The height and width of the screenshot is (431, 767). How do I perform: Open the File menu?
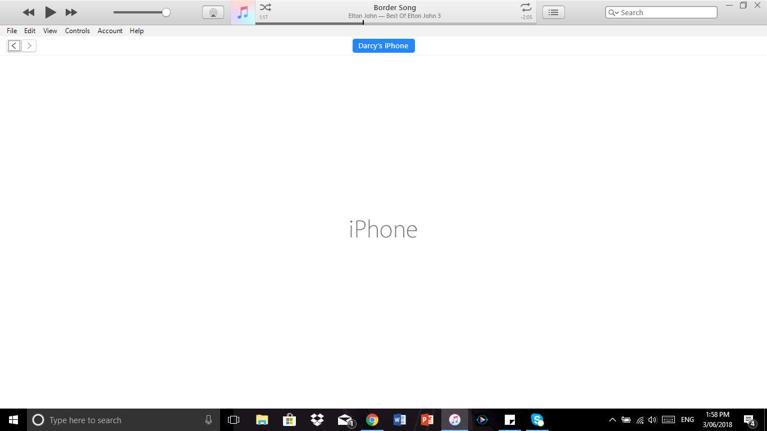[12, 31]
